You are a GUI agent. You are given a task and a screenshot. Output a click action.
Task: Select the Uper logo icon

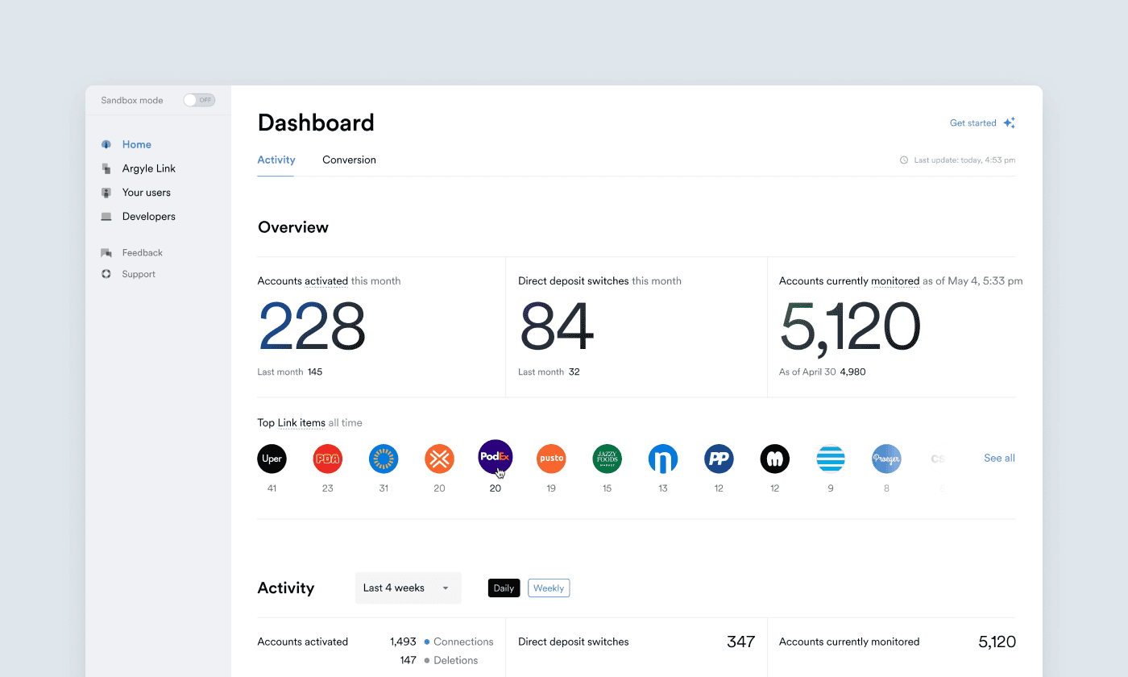[272, 459]
